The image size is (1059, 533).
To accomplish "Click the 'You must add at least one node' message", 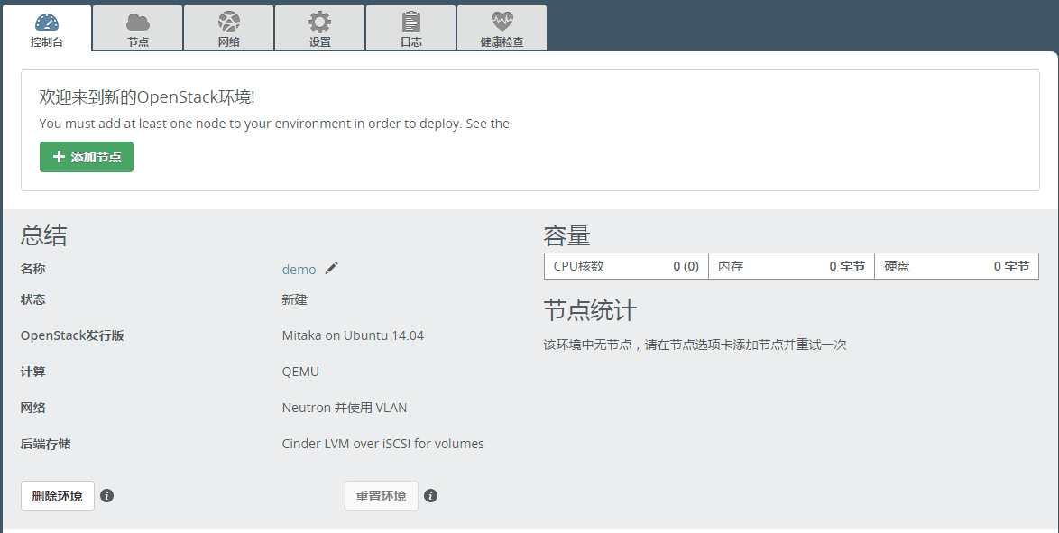I will tap(274, 124).
